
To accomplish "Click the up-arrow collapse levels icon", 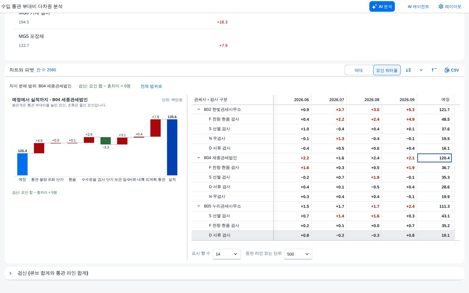I will [434, 70].
